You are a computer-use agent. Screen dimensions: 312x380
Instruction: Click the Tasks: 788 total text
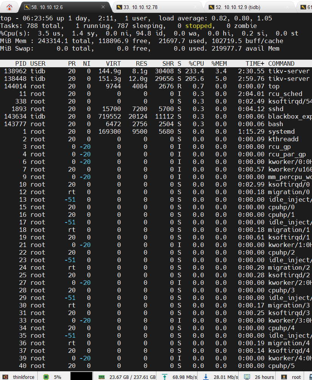pyautogui.click(x=30, y=26)
